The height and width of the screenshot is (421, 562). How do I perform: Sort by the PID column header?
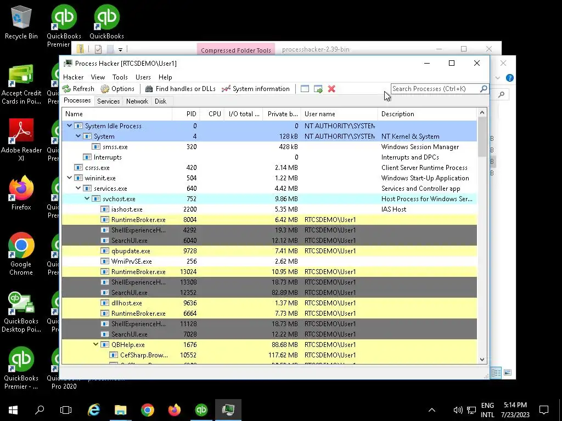(x=186, y=114)
